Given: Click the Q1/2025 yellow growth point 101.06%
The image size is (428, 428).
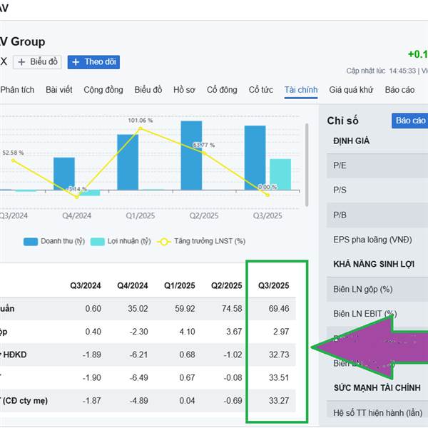Looking at the screenshot, I should tap(141, 128).
